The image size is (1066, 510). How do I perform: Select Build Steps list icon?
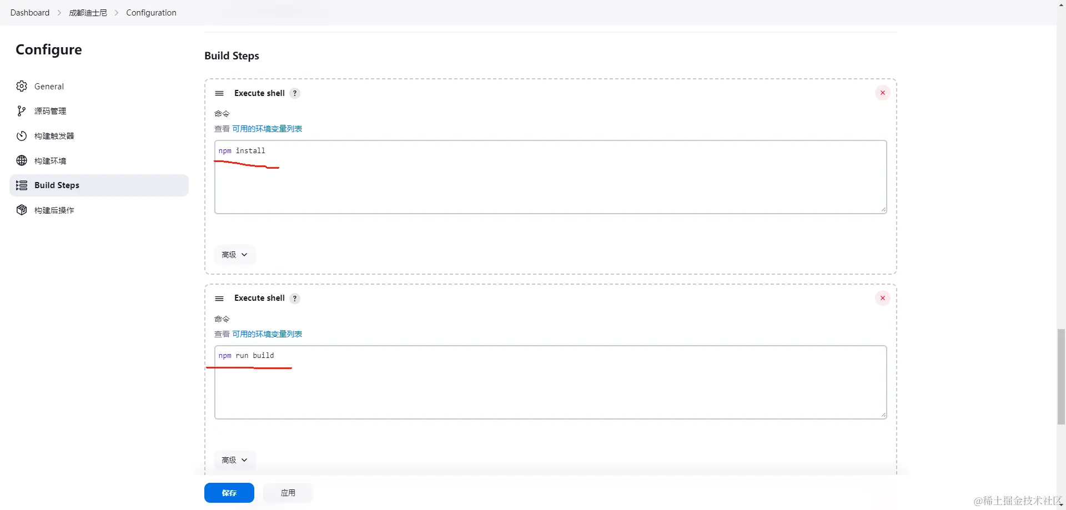(x=22, y=185)
